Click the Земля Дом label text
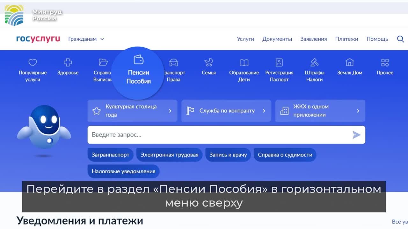This screenshot has width=408, height=229. pos(350,73)
